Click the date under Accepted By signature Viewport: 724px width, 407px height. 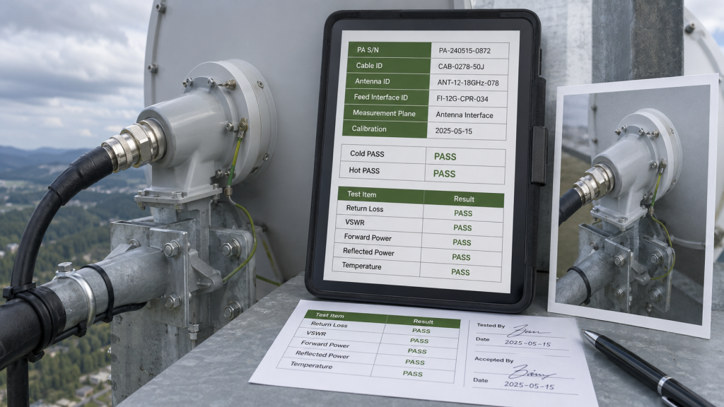[529, 385]
